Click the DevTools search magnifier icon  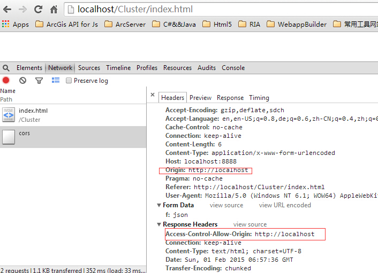[6, 68]
